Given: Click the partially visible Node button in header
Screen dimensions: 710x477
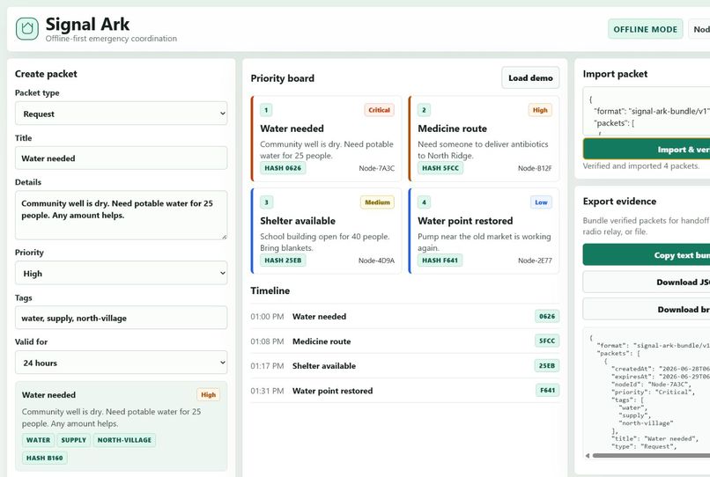Looking at the screenshot, I should [x=699, y=29].
